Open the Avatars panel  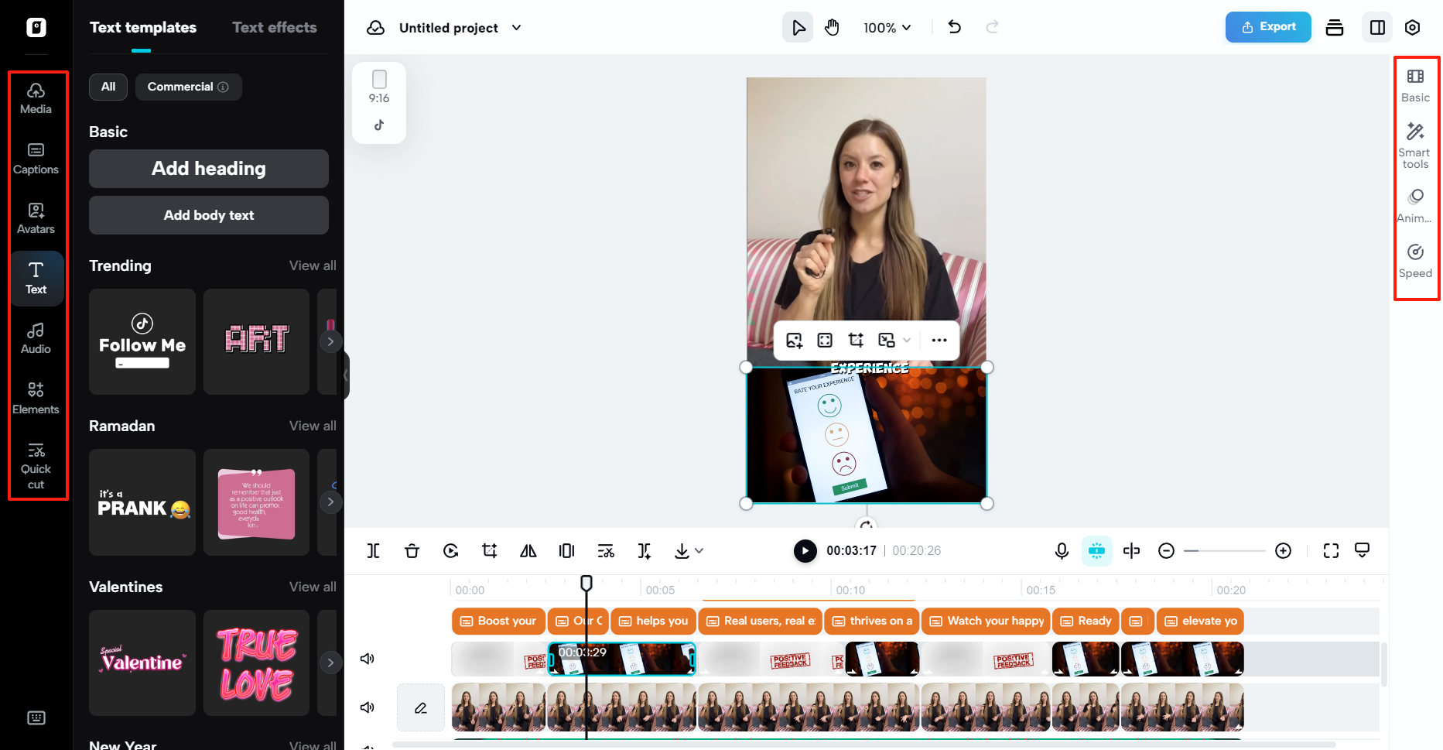tap(36, 218)
